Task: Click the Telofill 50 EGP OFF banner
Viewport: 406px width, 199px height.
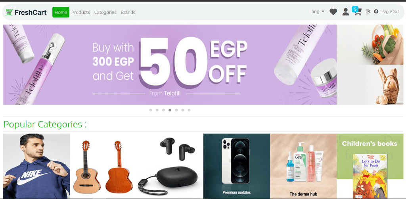Action: pos(170,65)
